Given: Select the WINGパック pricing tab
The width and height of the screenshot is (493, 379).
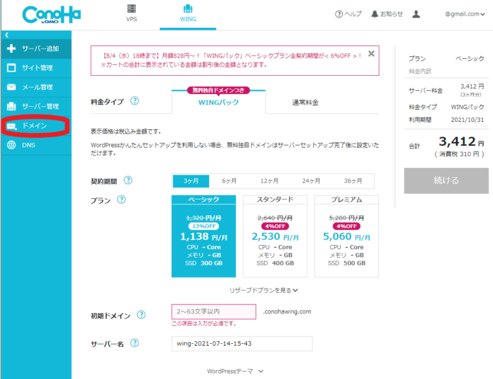Looking at the screenshot, I should tap(218, 102).
